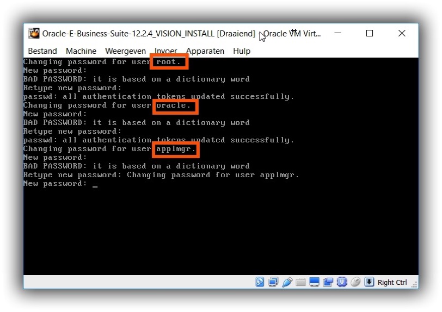This screenshot has width=442, height=312.
Task: Click the video capture overlapping-screens icon
Action: coord(328,282)
